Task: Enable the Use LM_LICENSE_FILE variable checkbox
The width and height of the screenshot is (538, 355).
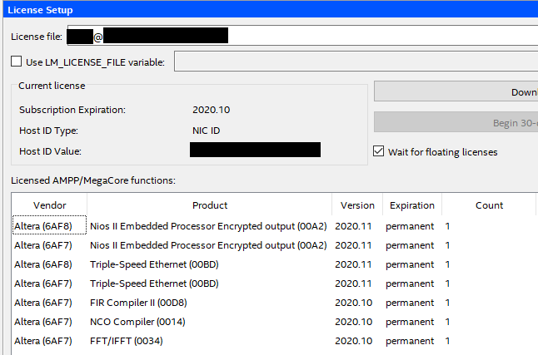Action: click(16, 62)
